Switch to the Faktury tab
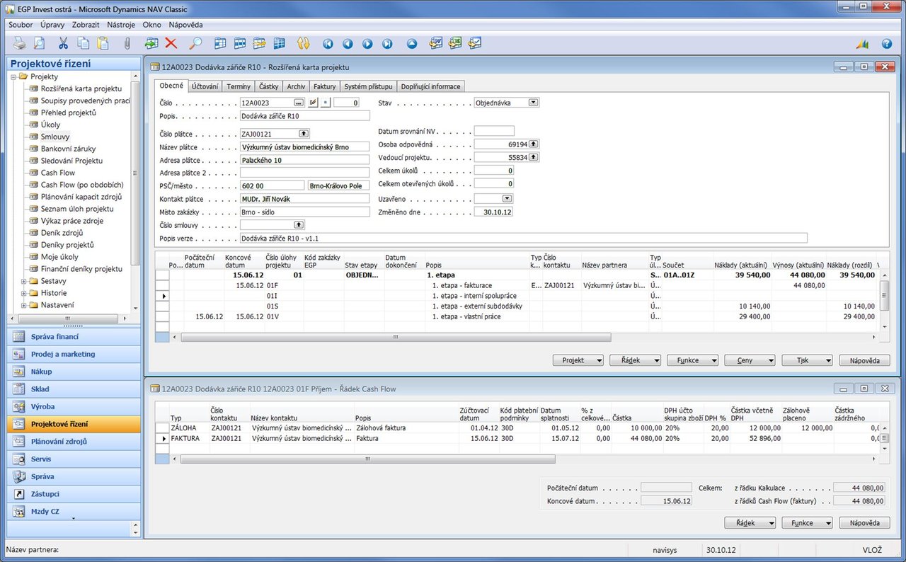Image resolution: width=906 pixels, height=562 pixels. [x=324, y=86]
